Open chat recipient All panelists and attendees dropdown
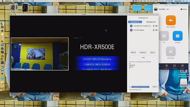 140,87
